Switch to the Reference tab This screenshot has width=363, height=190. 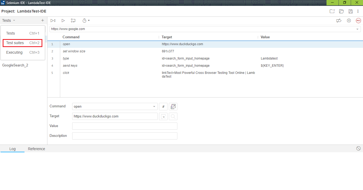tap(36, 149)
